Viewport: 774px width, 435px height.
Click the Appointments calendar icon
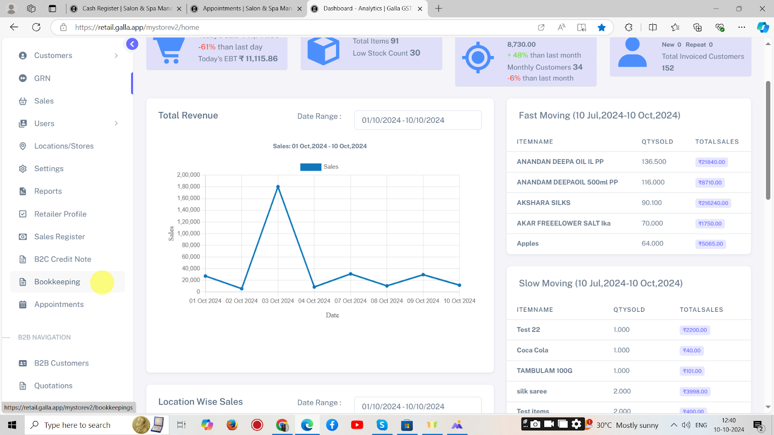pos(23,304)
